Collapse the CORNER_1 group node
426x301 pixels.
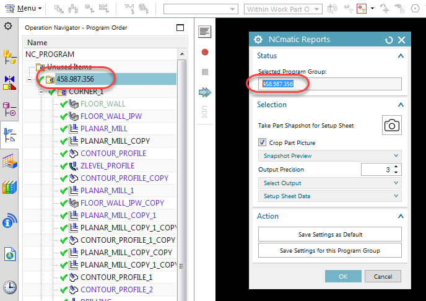pos(41,92)
